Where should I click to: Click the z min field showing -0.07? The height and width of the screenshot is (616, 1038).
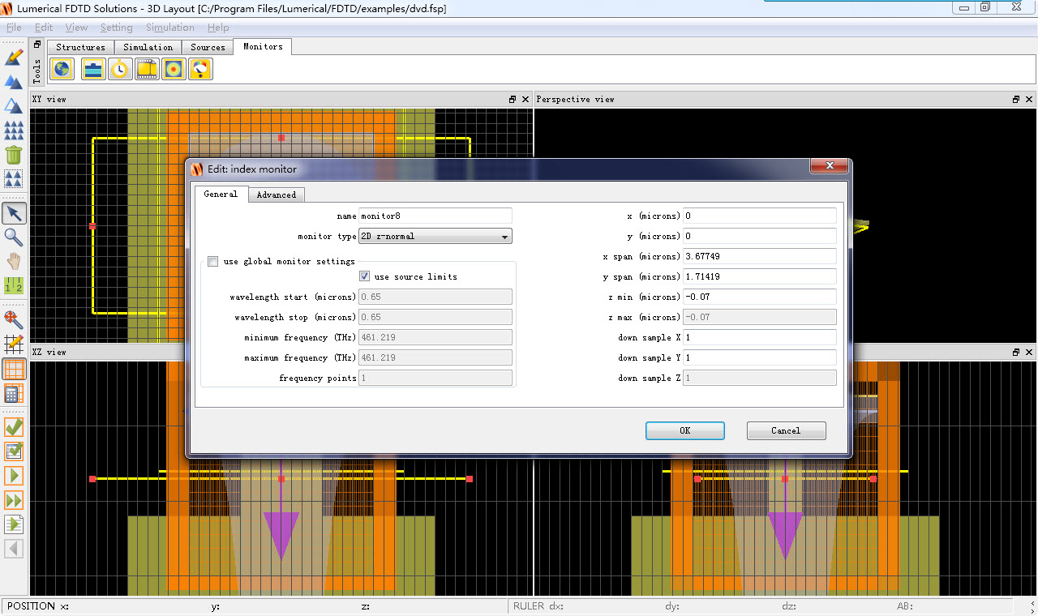[759, 297]
